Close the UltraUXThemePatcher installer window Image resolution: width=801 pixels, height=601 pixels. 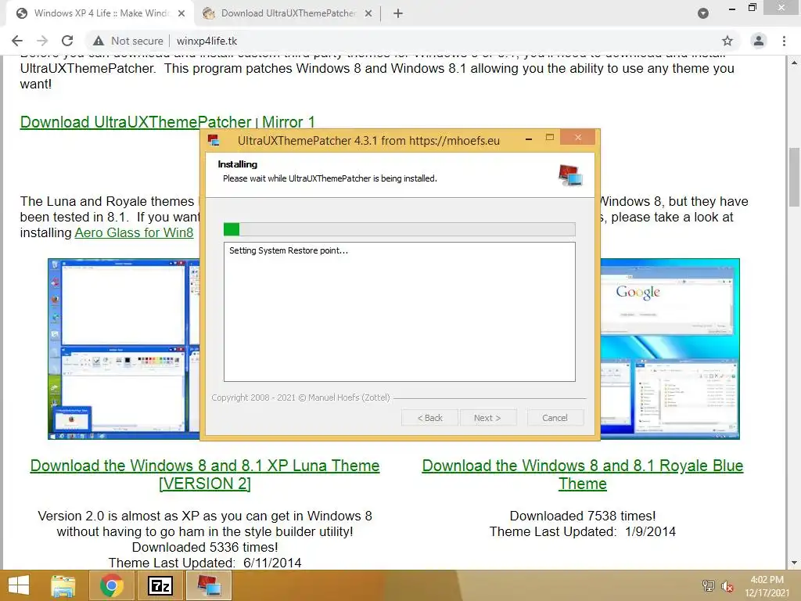[x=578, y=138]
